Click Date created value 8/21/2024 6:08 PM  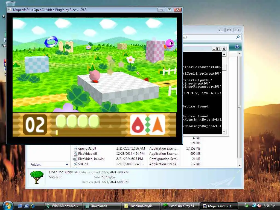point(115,182)
